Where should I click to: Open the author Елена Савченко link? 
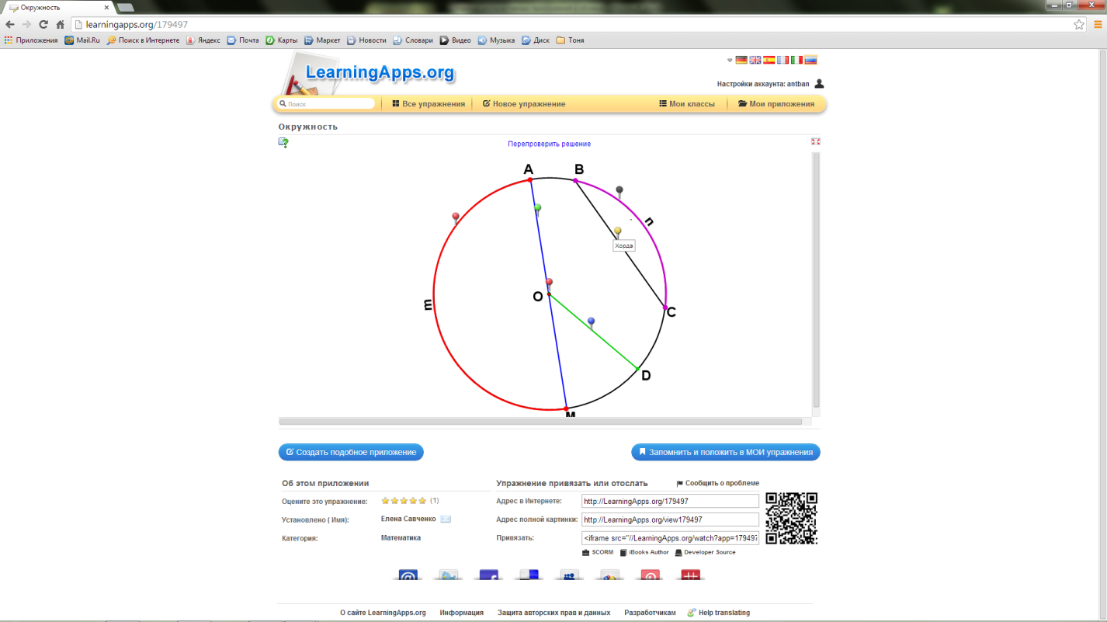pos(408,519)
